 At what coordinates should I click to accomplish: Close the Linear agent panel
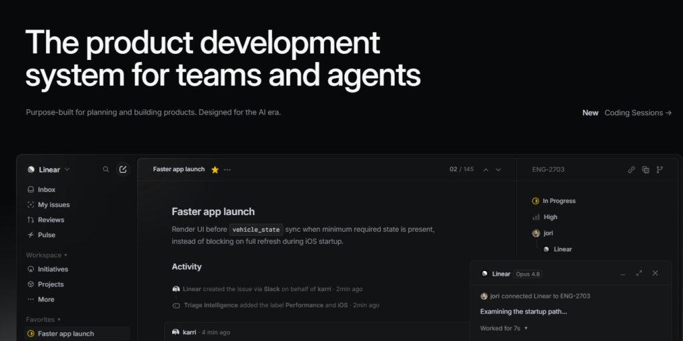click(x=655, y=273)
